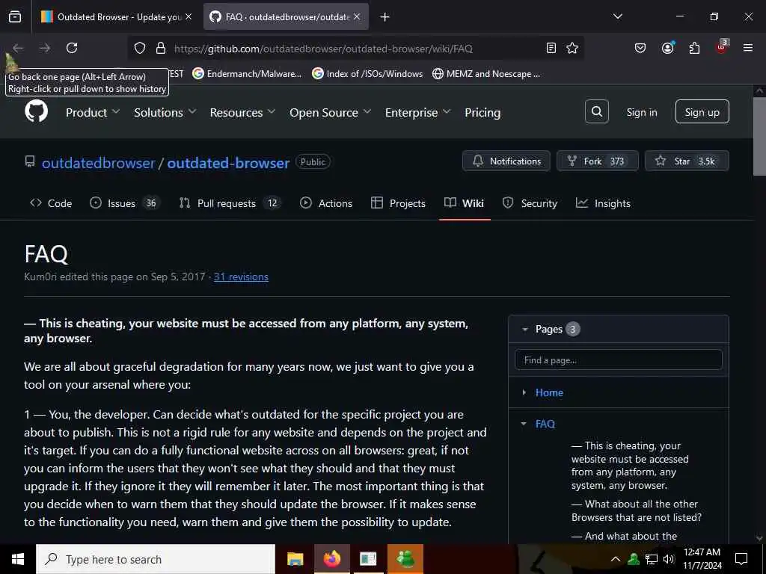
Task: Expand the Resources menu
Action: (x=243, y=112)
